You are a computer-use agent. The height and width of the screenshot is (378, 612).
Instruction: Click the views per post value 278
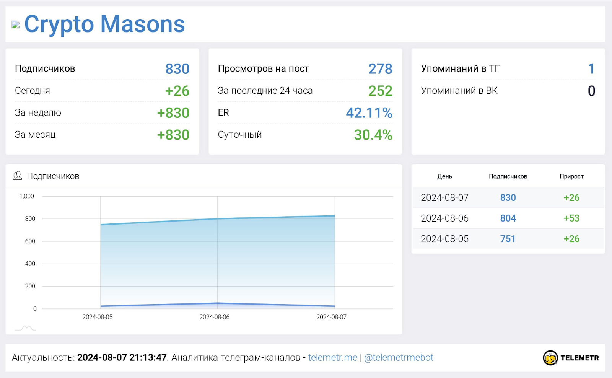click(x=380, y=69)
